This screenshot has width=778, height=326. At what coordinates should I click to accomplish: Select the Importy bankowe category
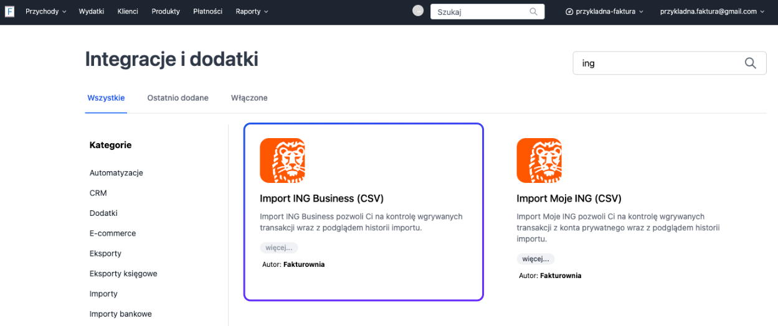pos(121,314)
